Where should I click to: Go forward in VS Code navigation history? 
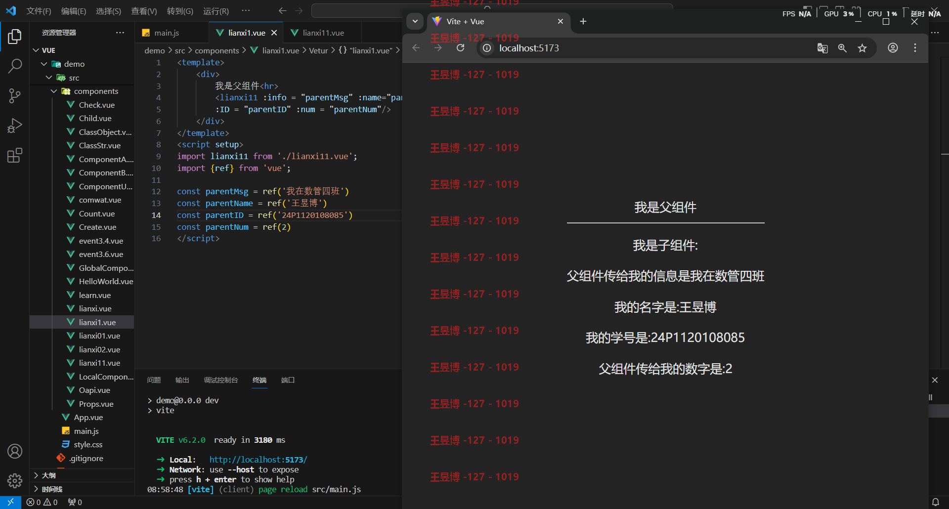299,11
